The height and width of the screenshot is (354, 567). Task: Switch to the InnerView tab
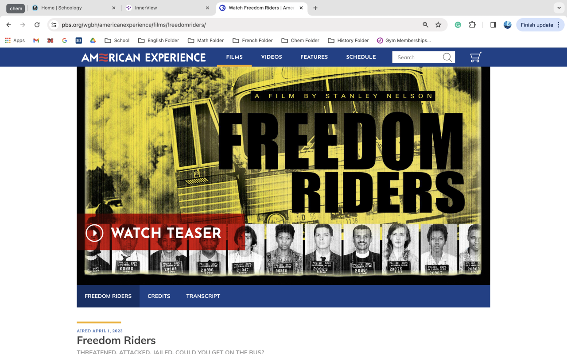click(x=168, y=8)
